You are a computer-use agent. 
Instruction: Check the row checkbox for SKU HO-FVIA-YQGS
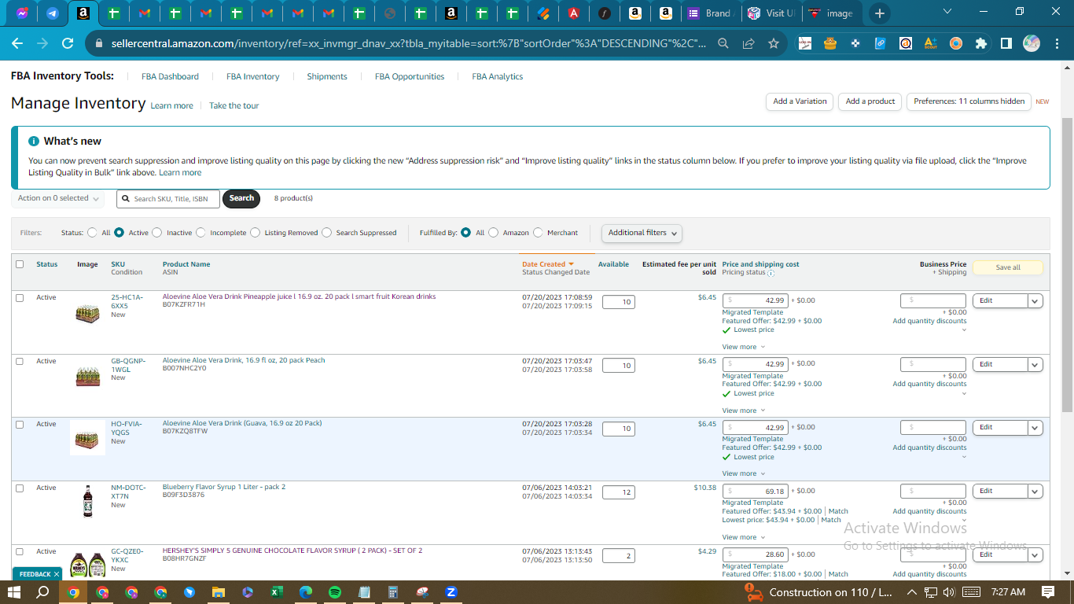click(20, 425)
